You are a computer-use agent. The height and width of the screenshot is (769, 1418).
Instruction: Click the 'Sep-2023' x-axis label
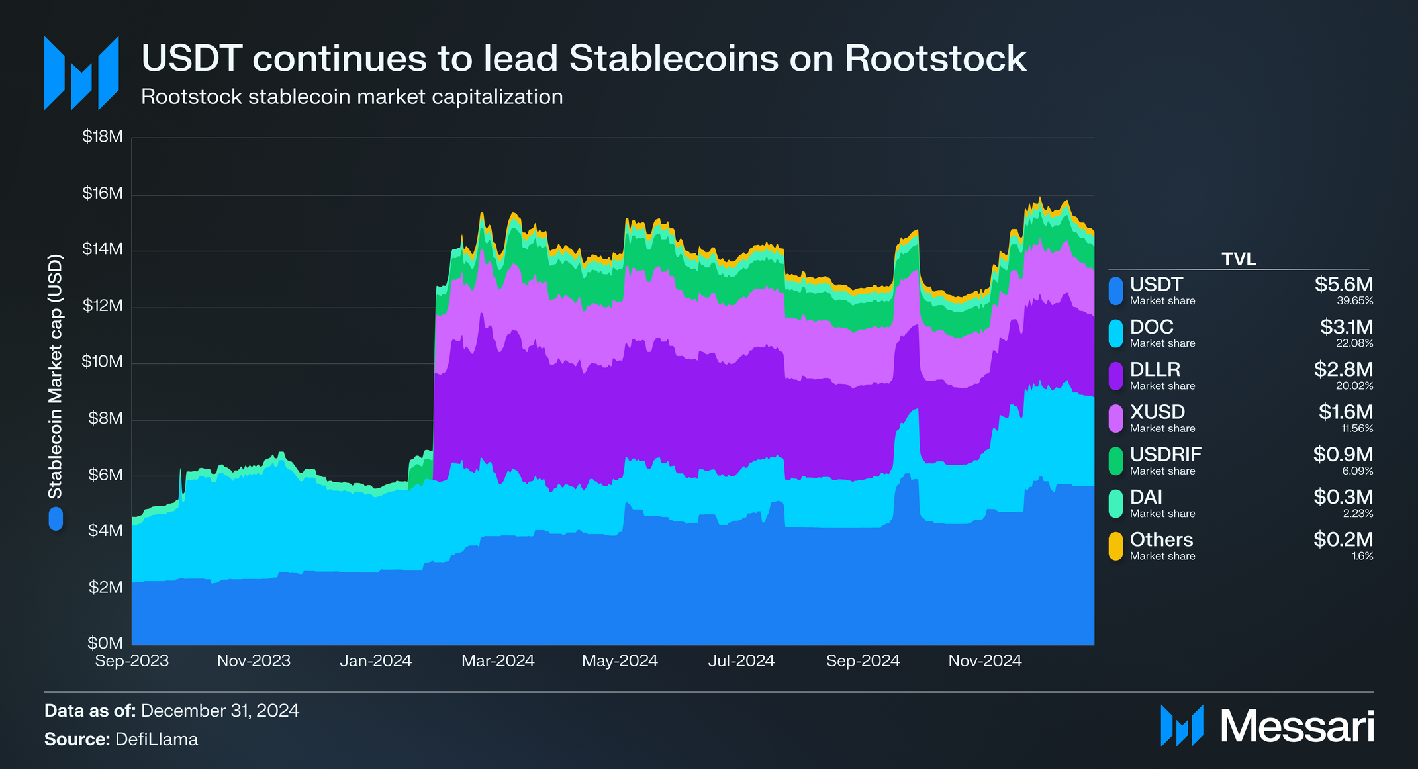[x=132, y=661]
